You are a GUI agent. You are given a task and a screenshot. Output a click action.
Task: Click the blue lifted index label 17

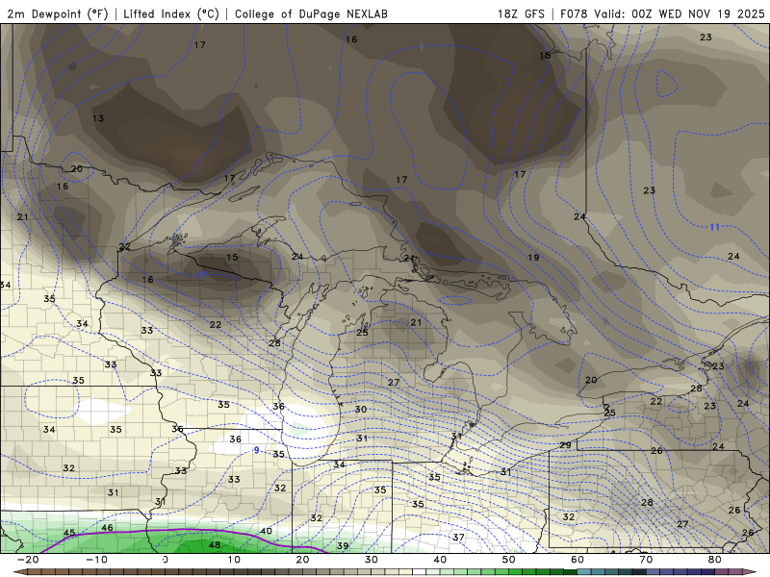point(202,275)
